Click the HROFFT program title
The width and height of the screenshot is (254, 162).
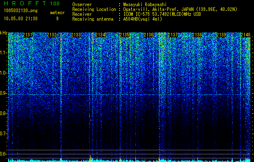point(25,3)
